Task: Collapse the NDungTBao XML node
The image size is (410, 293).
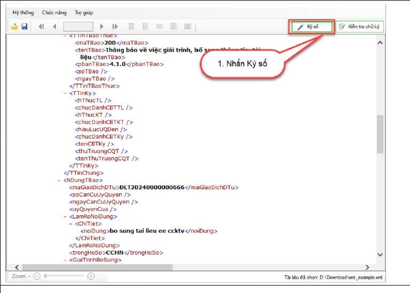Action: 58,180
